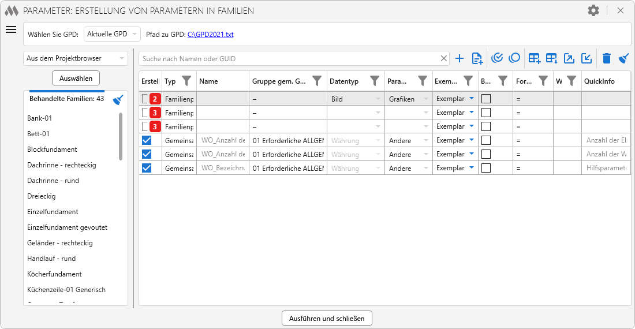Open the Grafiken parameter group dropdown
The height and width of the screenshot is (329, 635).
click(408, 99)
